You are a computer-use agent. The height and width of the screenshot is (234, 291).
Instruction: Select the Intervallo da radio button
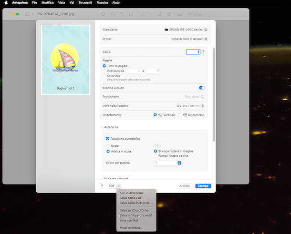point(104,71)
